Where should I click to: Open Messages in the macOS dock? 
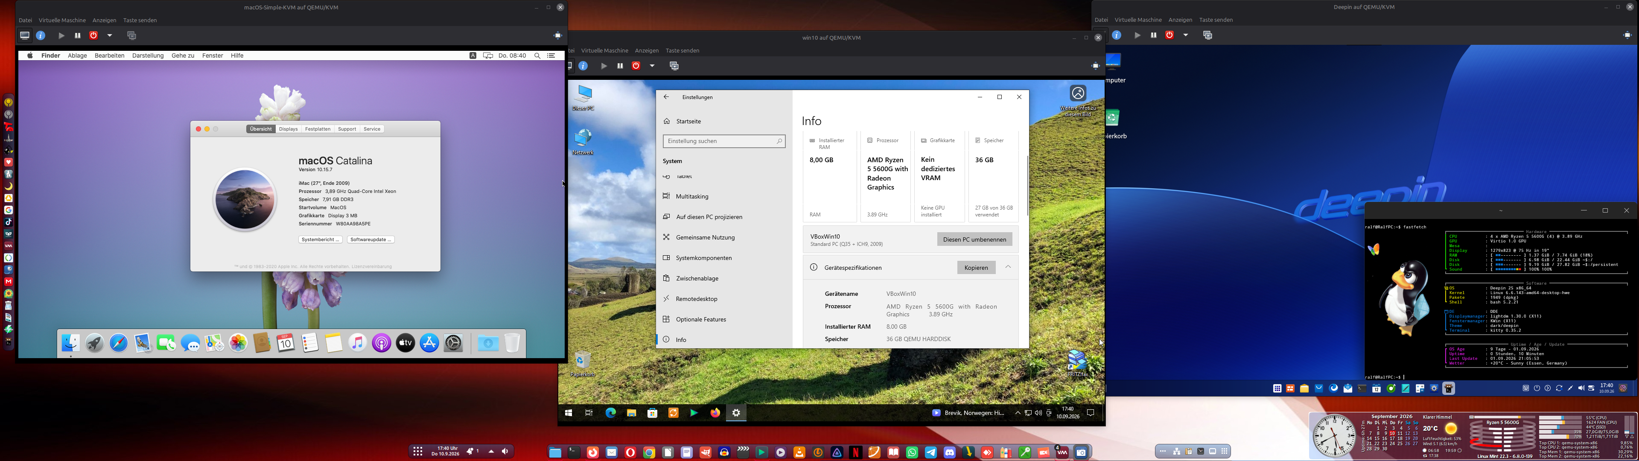pos(190,344)
